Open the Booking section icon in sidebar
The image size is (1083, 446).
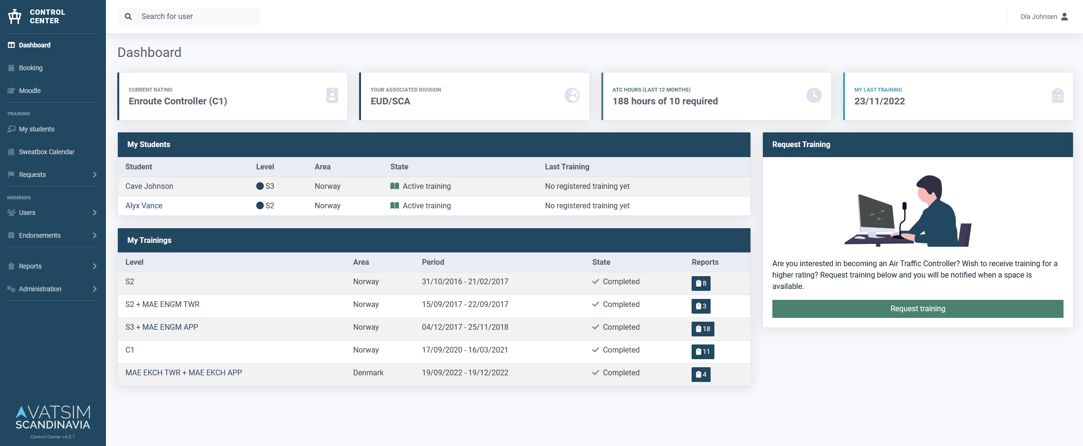(11, 67)
